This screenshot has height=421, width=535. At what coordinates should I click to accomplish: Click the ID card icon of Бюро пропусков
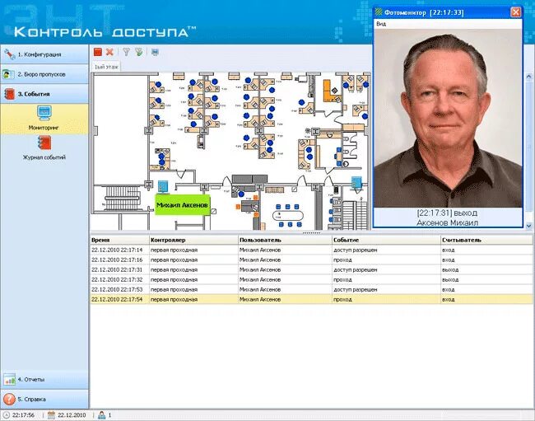8,74
